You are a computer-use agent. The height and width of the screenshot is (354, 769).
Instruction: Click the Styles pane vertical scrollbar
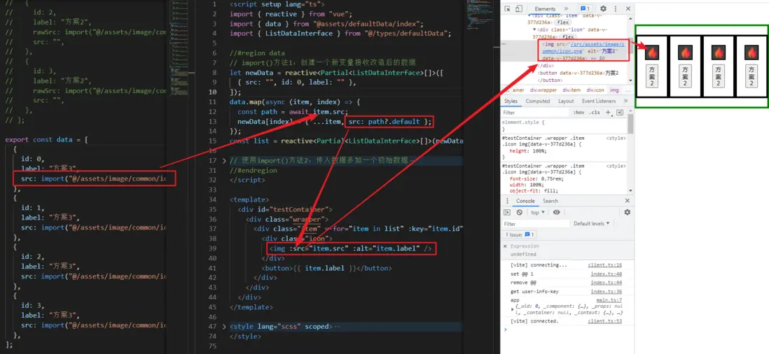click(x=631, y=125)
